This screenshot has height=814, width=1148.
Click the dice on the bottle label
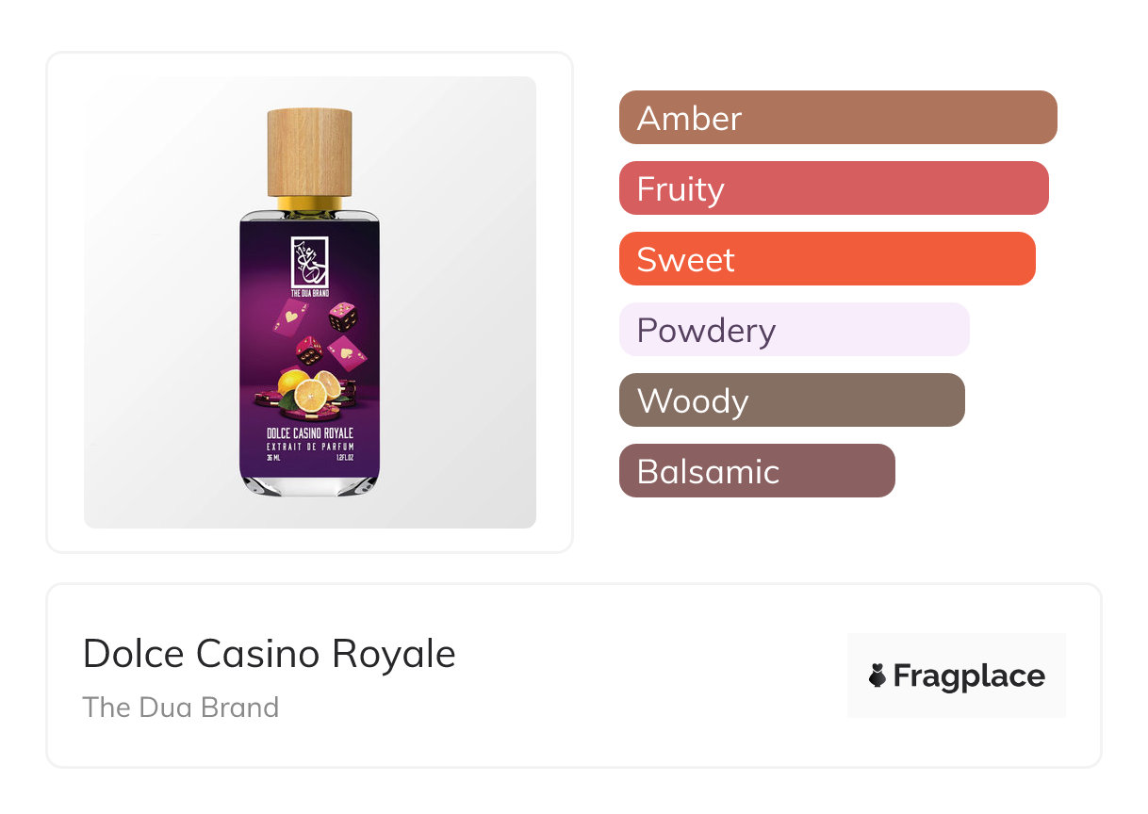342,316
